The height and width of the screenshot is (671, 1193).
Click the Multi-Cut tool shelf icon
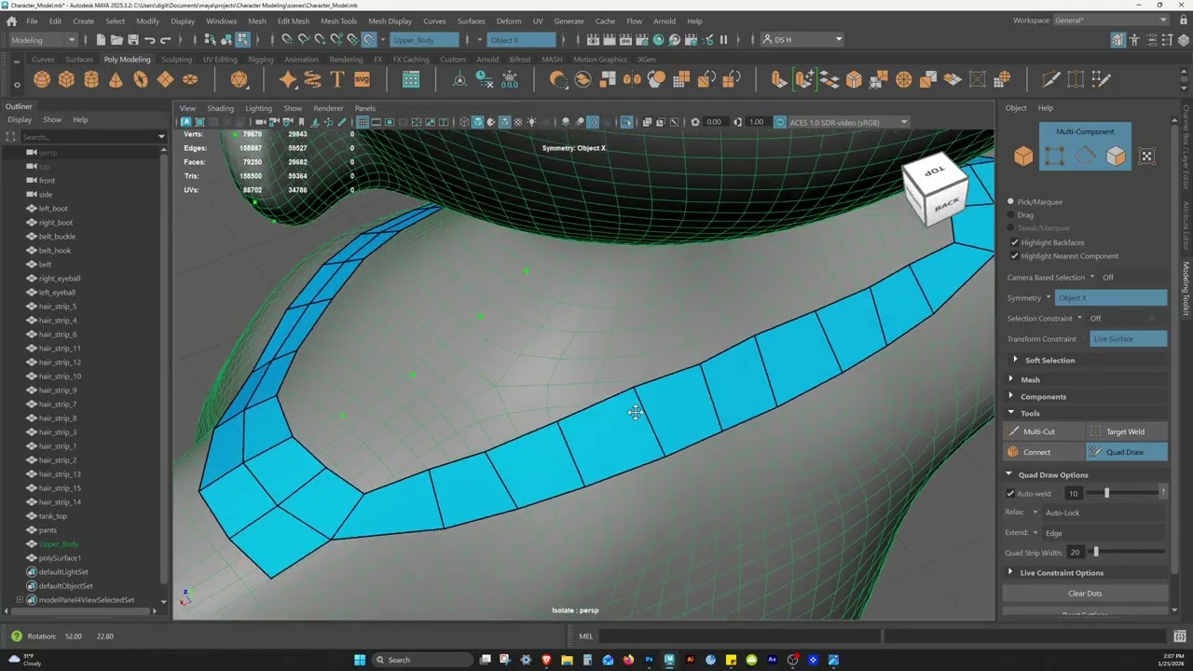click(1050, 79)
